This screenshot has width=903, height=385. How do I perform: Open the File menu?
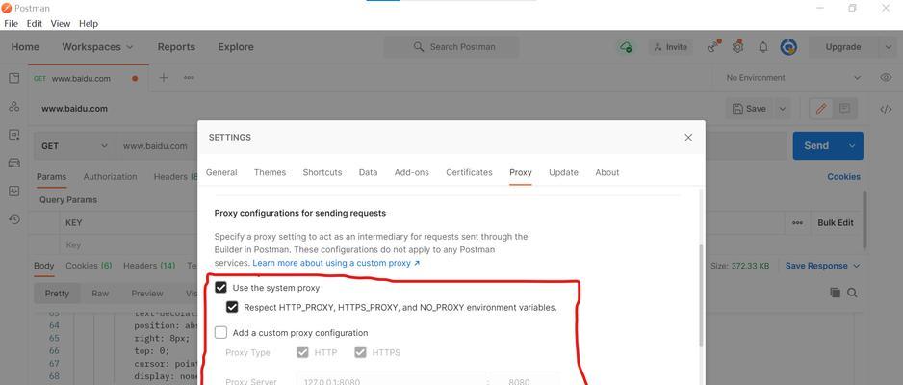[11, 24]
